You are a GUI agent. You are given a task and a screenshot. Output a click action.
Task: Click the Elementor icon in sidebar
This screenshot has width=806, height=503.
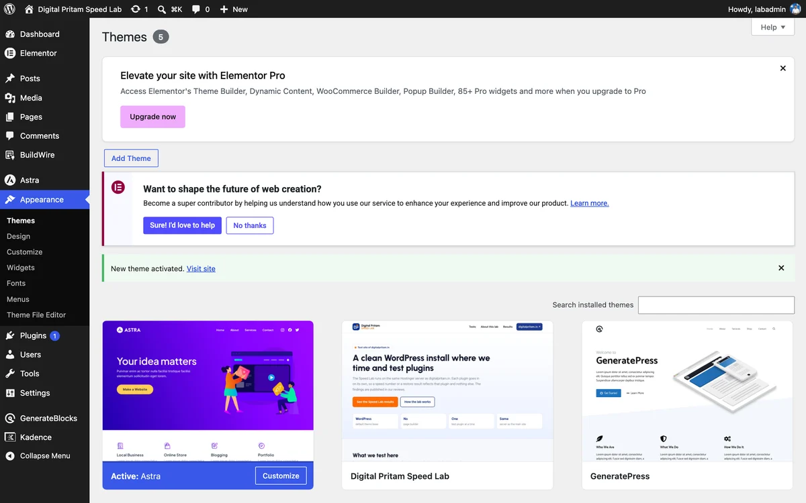10,53
